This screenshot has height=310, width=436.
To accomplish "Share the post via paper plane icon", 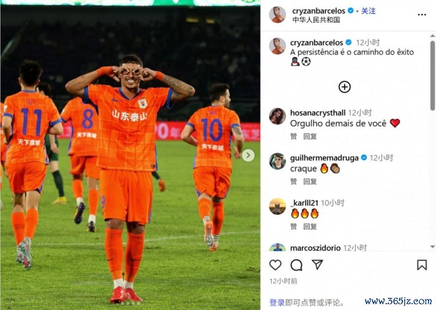I will [317, 265].
